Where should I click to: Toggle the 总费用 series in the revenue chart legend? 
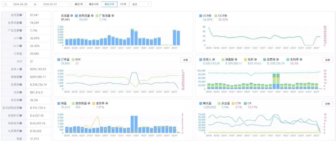coord(269,59)
